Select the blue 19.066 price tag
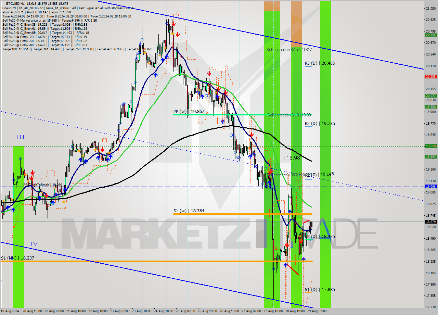The width and height of the screenshot is (438, 315). click(x=430, y=187)
